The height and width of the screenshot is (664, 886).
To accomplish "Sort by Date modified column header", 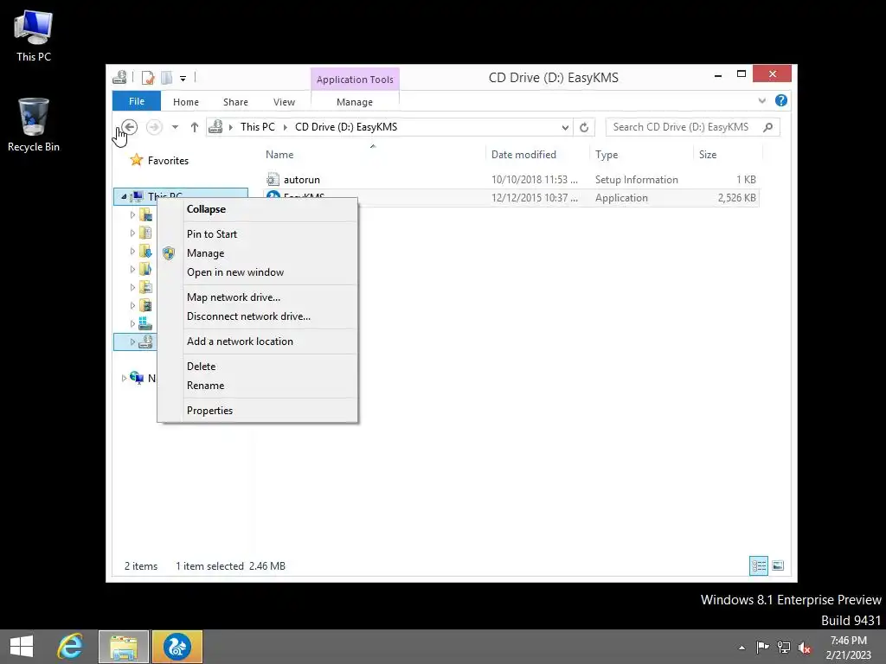I will coord(536,154).
